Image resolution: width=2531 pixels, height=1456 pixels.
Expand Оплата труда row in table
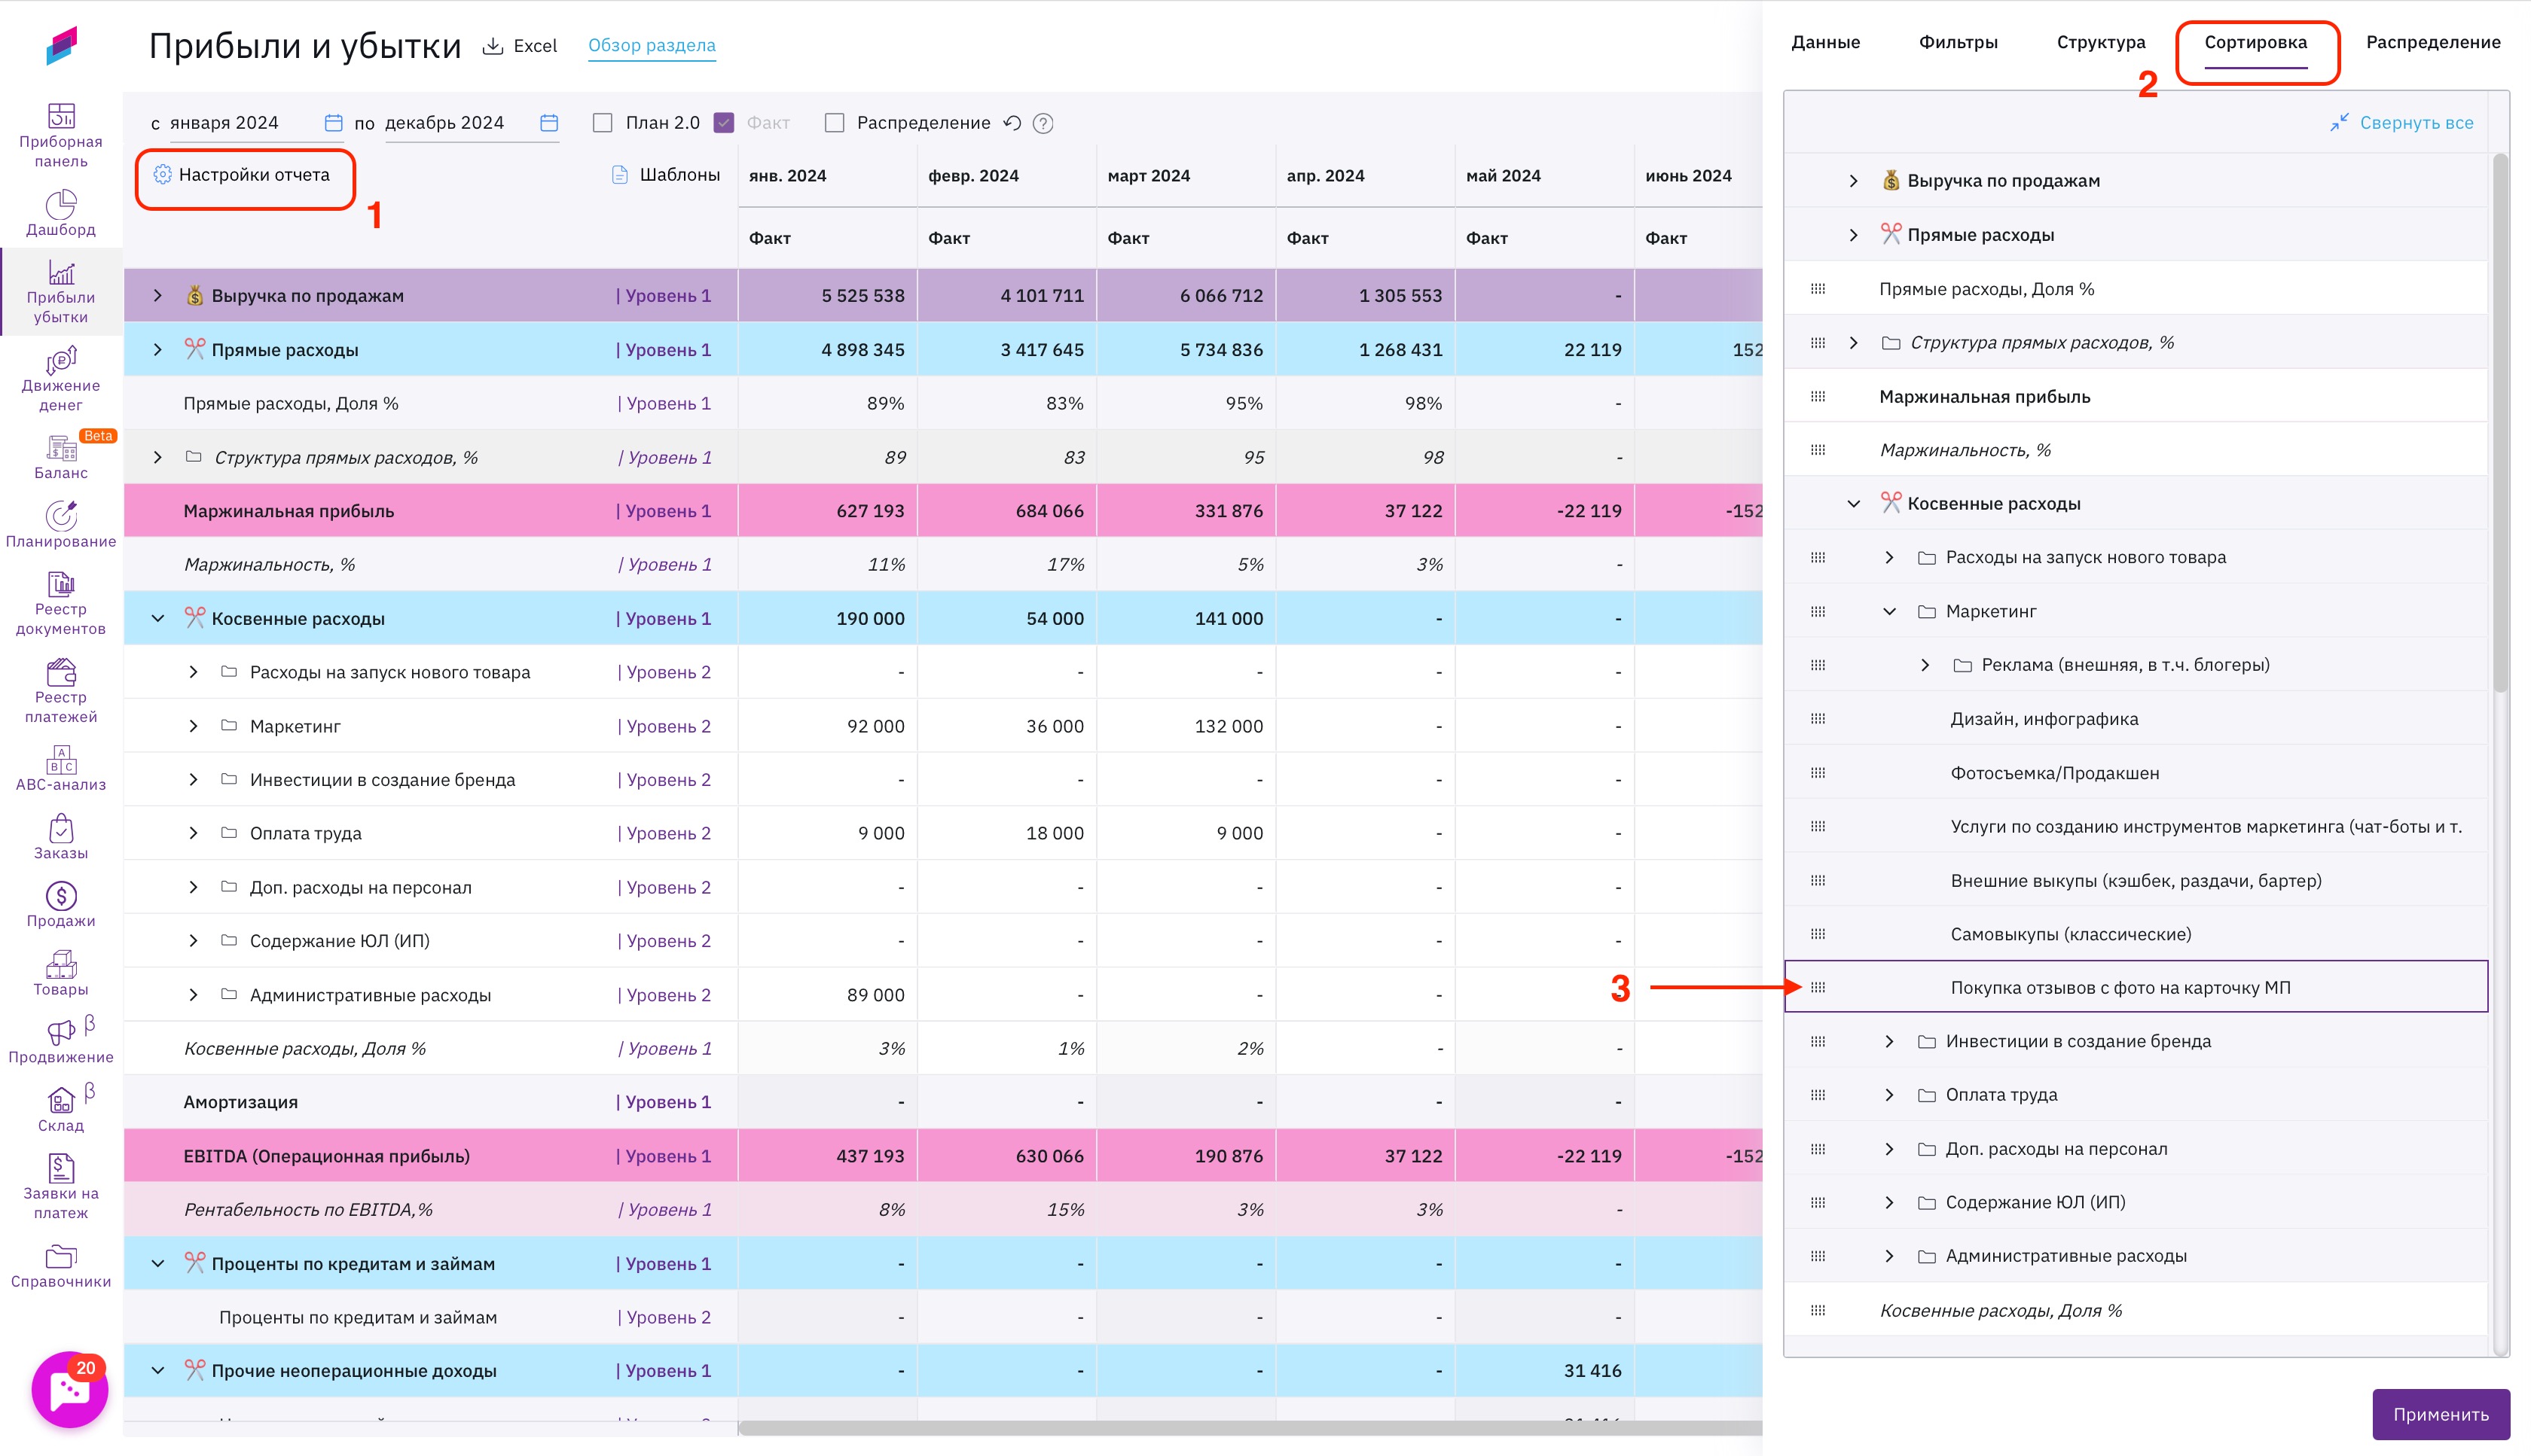click(193, 833)
